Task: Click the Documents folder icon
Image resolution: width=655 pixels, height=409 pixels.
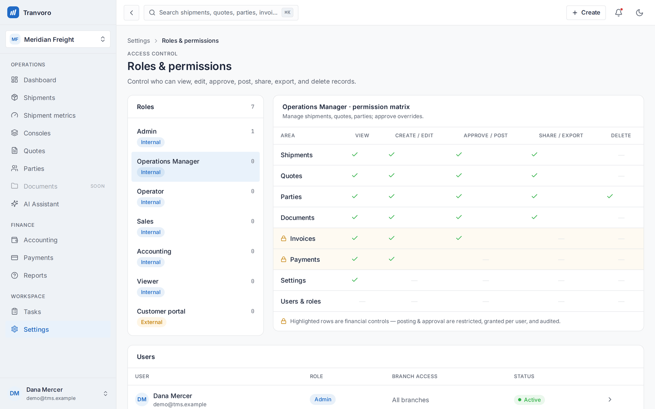Action: (x=15, y=186)
